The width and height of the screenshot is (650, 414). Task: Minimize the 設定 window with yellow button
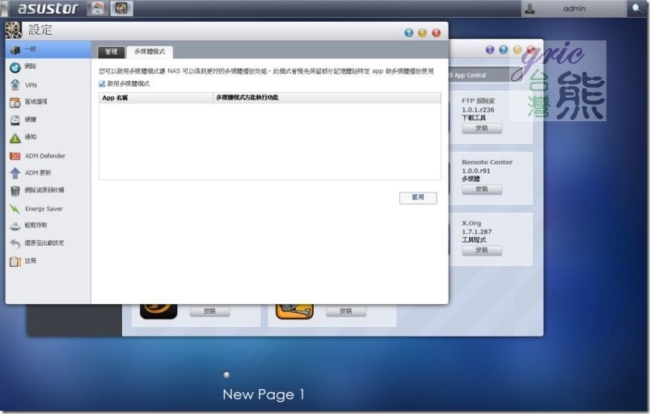[422, 32]
